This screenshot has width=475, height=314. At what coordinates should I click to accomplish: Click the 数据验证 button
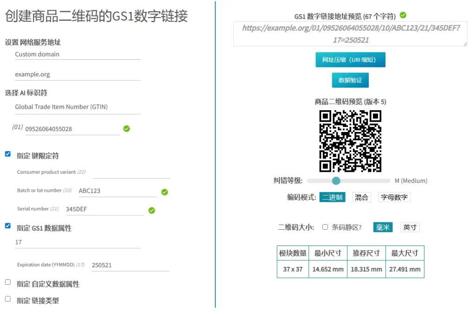click(x=350, y=80)
